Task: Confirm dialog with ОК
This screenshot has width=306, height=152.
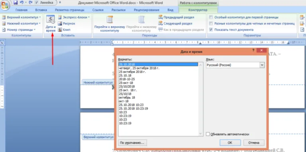Action: pos(230,142)
